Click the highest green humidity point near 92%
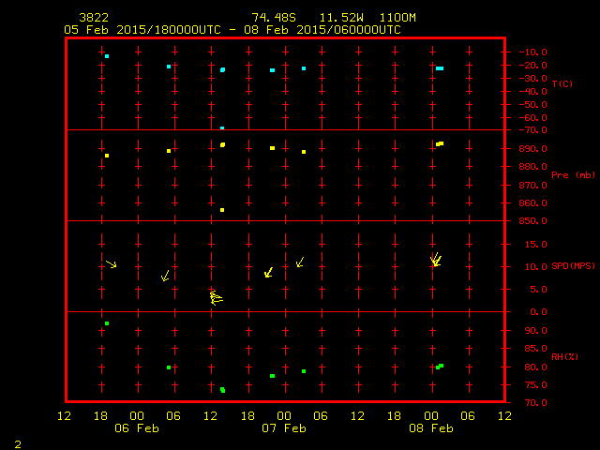The width and height of the screenshot is (600, 450). (107, 323)
